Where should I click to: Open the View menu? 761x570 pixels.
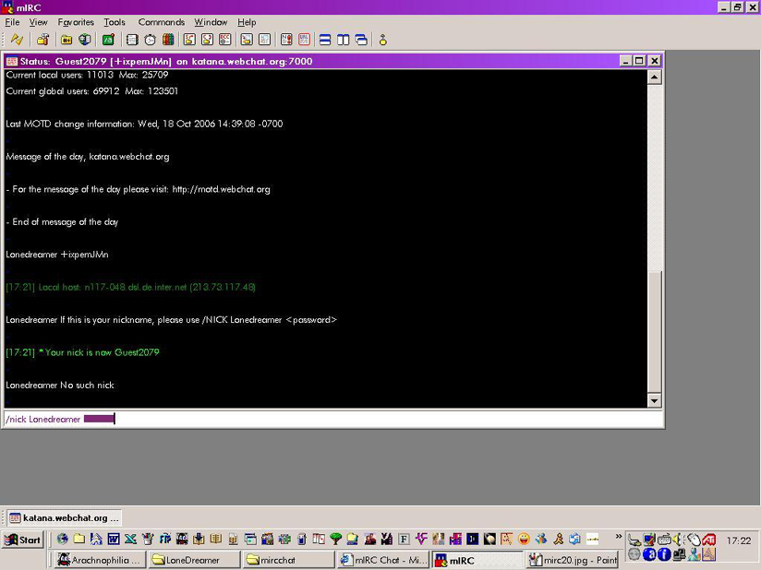pyautogui.click(x=39, y=22)
